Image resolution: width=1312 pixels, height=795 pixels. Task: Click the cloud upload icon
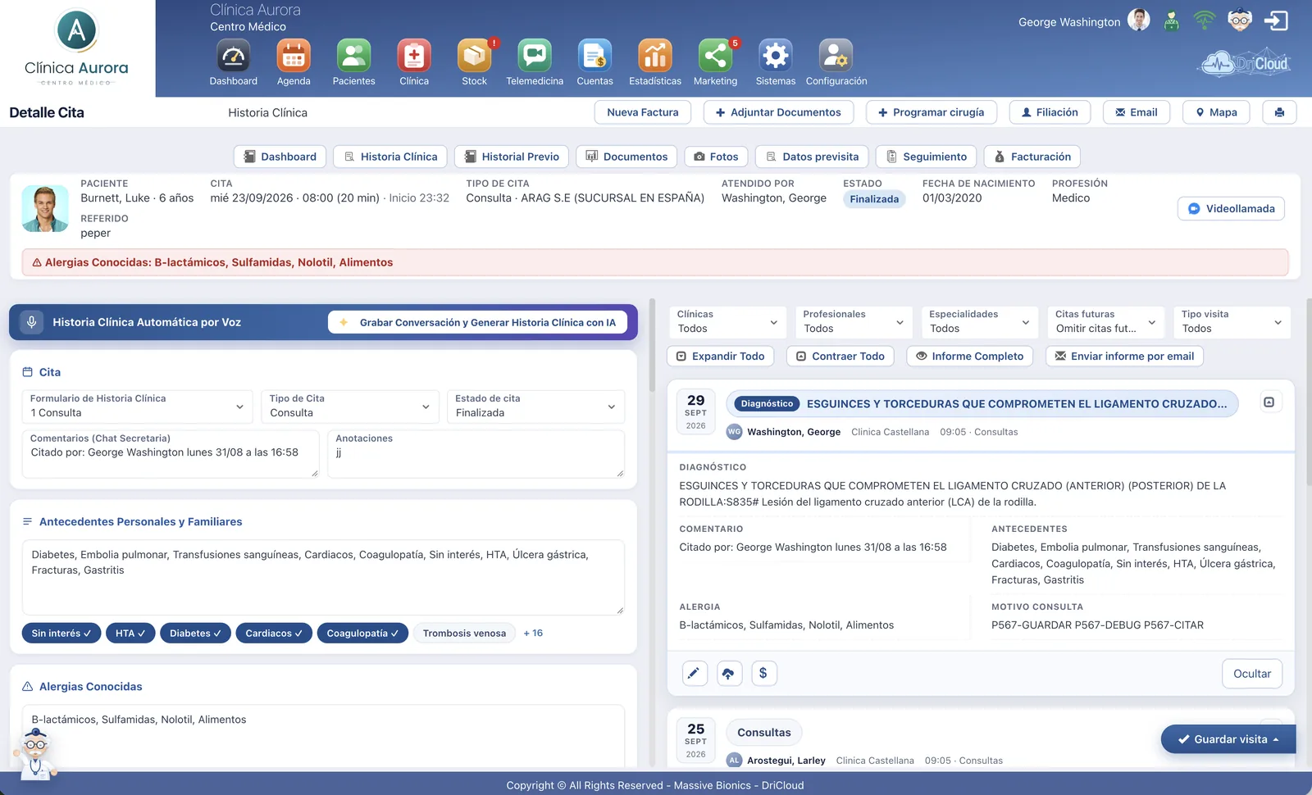tap(729, 674)
